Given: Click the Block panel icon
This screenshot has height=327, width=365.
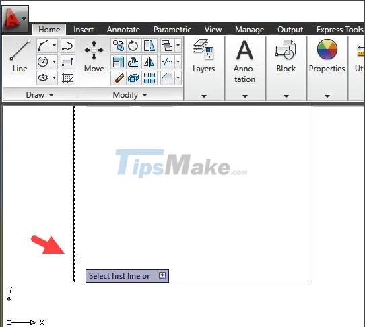Looking at the screenshot, I should (286, 49).
